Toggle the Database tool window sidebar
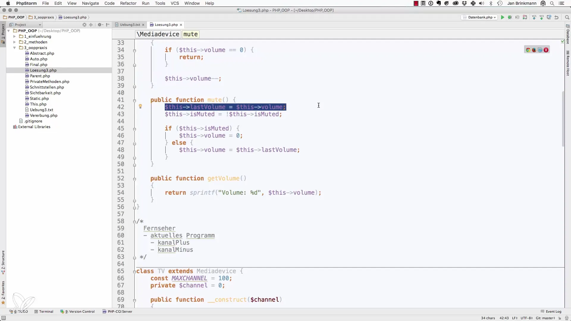This screenshot has width=571, height=321. (x=568, y=35)
